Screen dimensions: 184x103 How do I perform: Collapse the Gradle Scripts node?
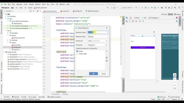click(4, 52)
